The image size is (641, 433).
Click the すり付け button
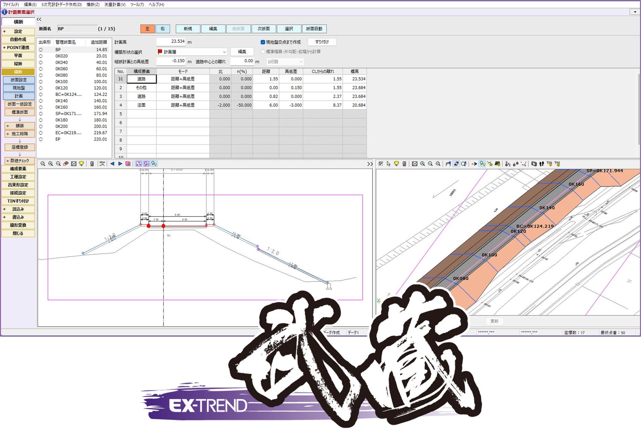tap(322, 42)
